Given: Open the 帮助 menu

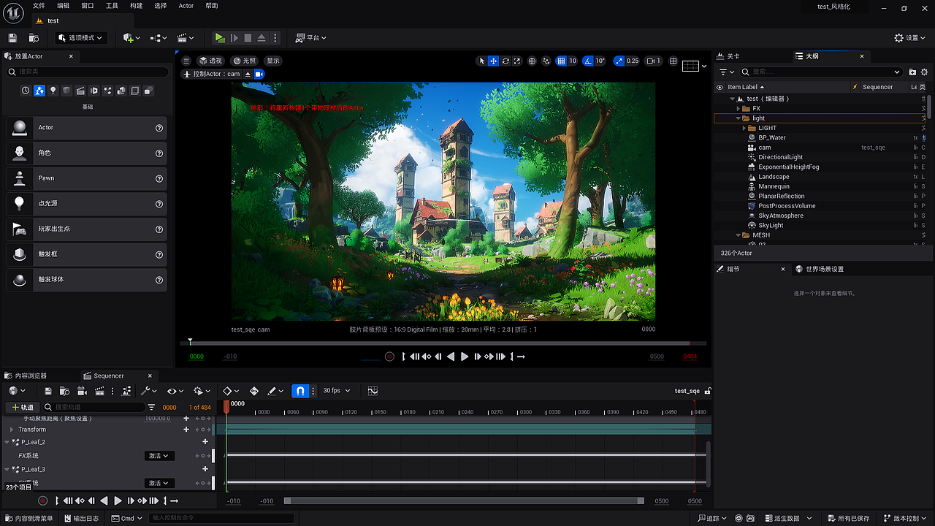Looking at the screenshot, I should (211, 6).
